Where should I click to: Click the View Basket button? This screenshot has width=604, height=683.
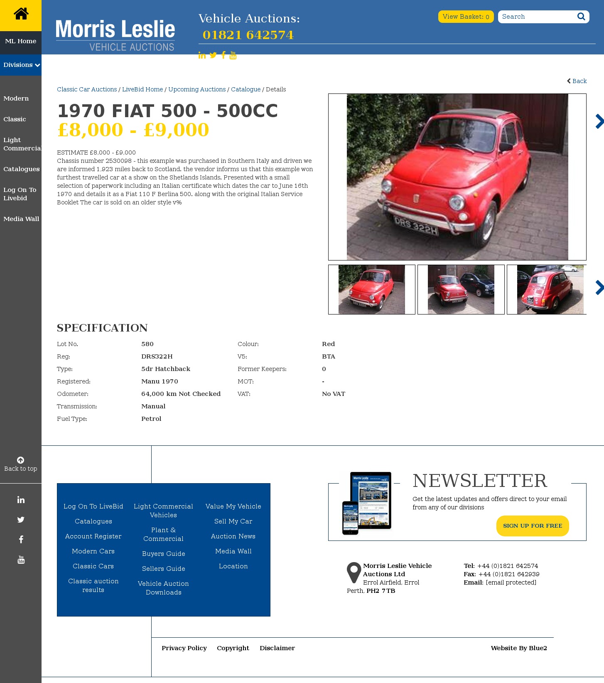466,17
